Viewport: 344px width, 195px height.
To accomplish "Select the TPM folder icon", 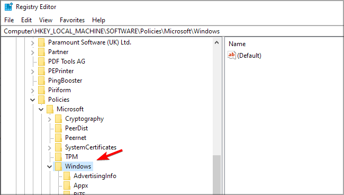I will point(58,157).
